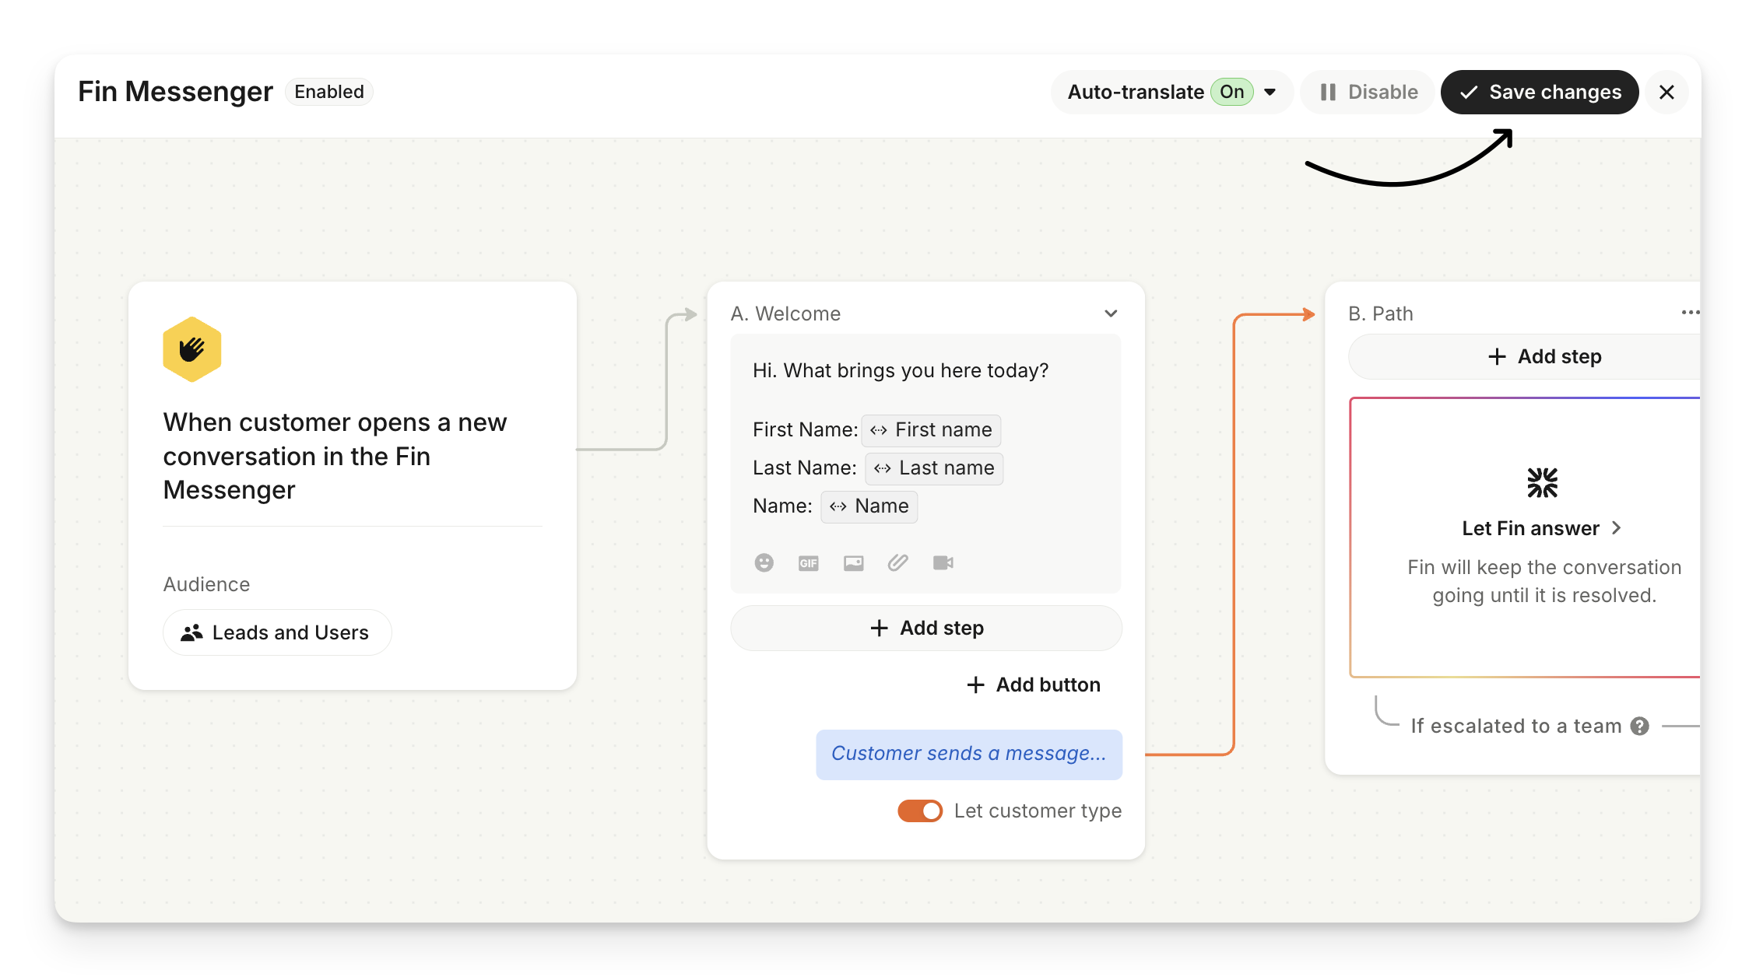The height and width of the screenshot is (977, 1756).
Task: Click the yellow waving hand trigger icon
Action: tap(192, 349)
